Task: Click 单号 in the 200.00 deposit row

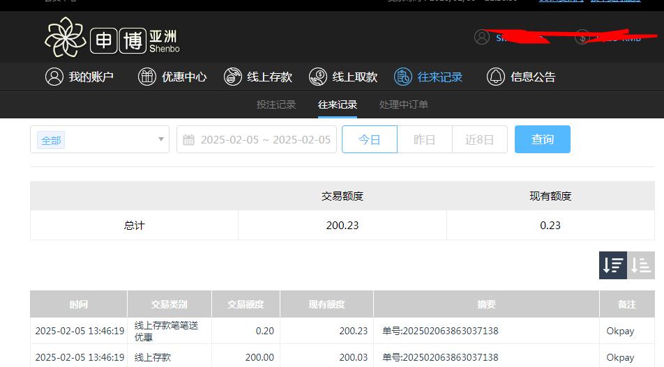Action: pos(440,357)
